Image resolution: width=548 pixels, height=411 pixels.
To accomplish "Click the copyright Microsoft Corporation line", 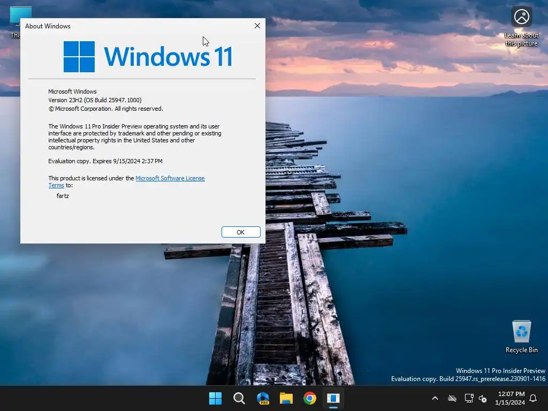I will pos(105,109).
